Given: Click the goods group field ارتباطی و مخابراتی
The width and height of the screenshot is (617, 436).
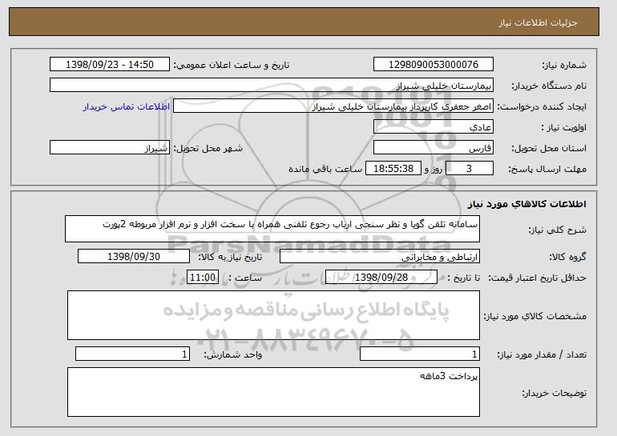Looking at the screenshot, I should 380,257.
